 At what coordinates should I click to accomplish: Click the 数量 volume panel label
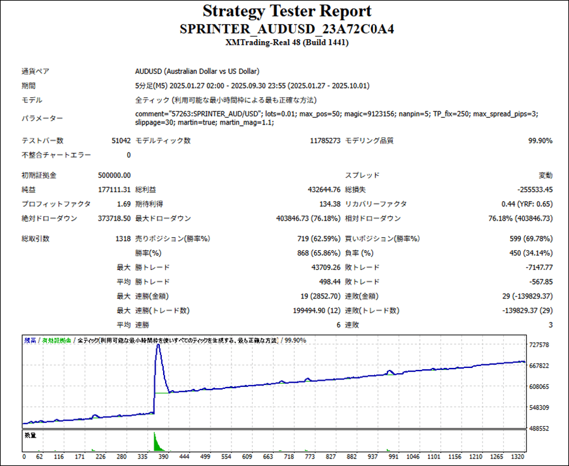click(30, 436)
